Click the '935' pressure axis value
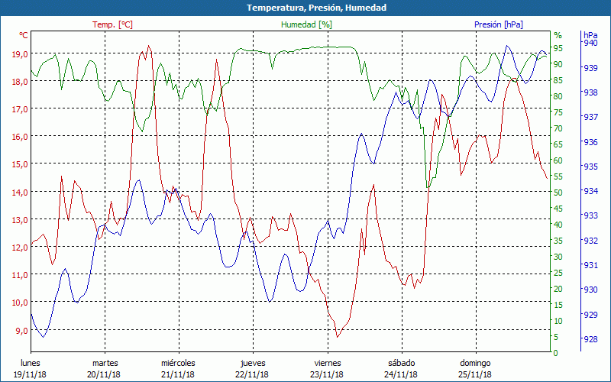 (x=590, y=167)
